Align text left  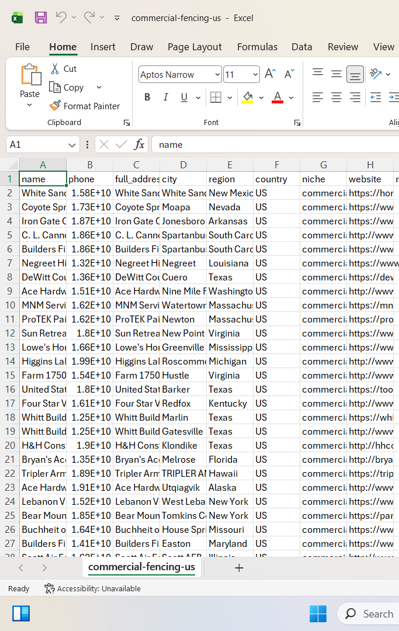pyautogui.click(x=318, y=97)
